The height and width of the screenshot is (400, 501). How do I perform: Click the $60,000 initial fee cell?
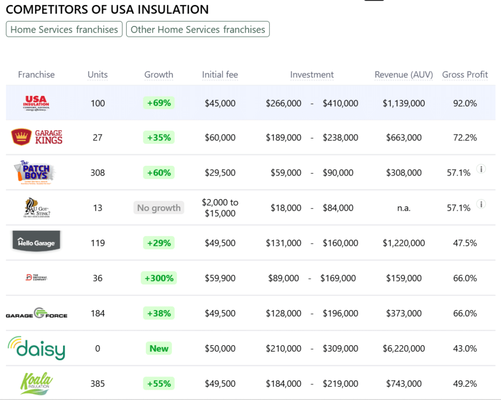[x=220, y=137]
